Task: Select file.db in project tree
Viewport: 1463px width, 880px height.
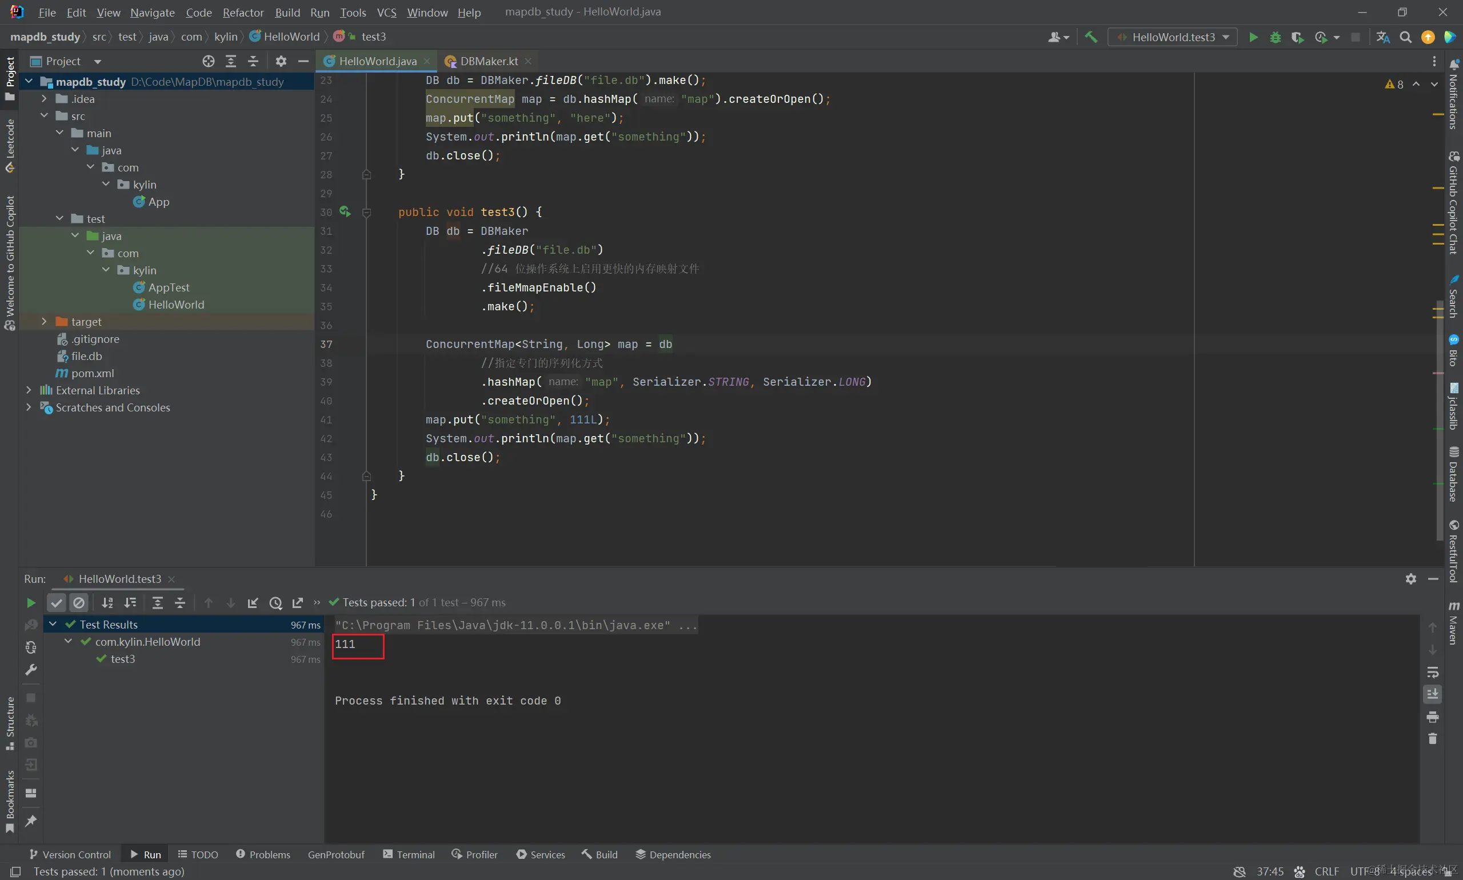Action: point(87,356)
